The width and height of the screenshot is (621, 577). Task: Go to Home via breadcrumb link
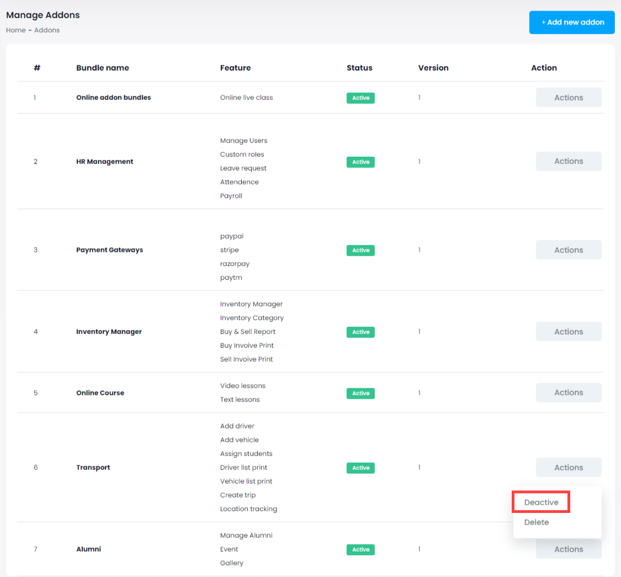coord(15,30)
